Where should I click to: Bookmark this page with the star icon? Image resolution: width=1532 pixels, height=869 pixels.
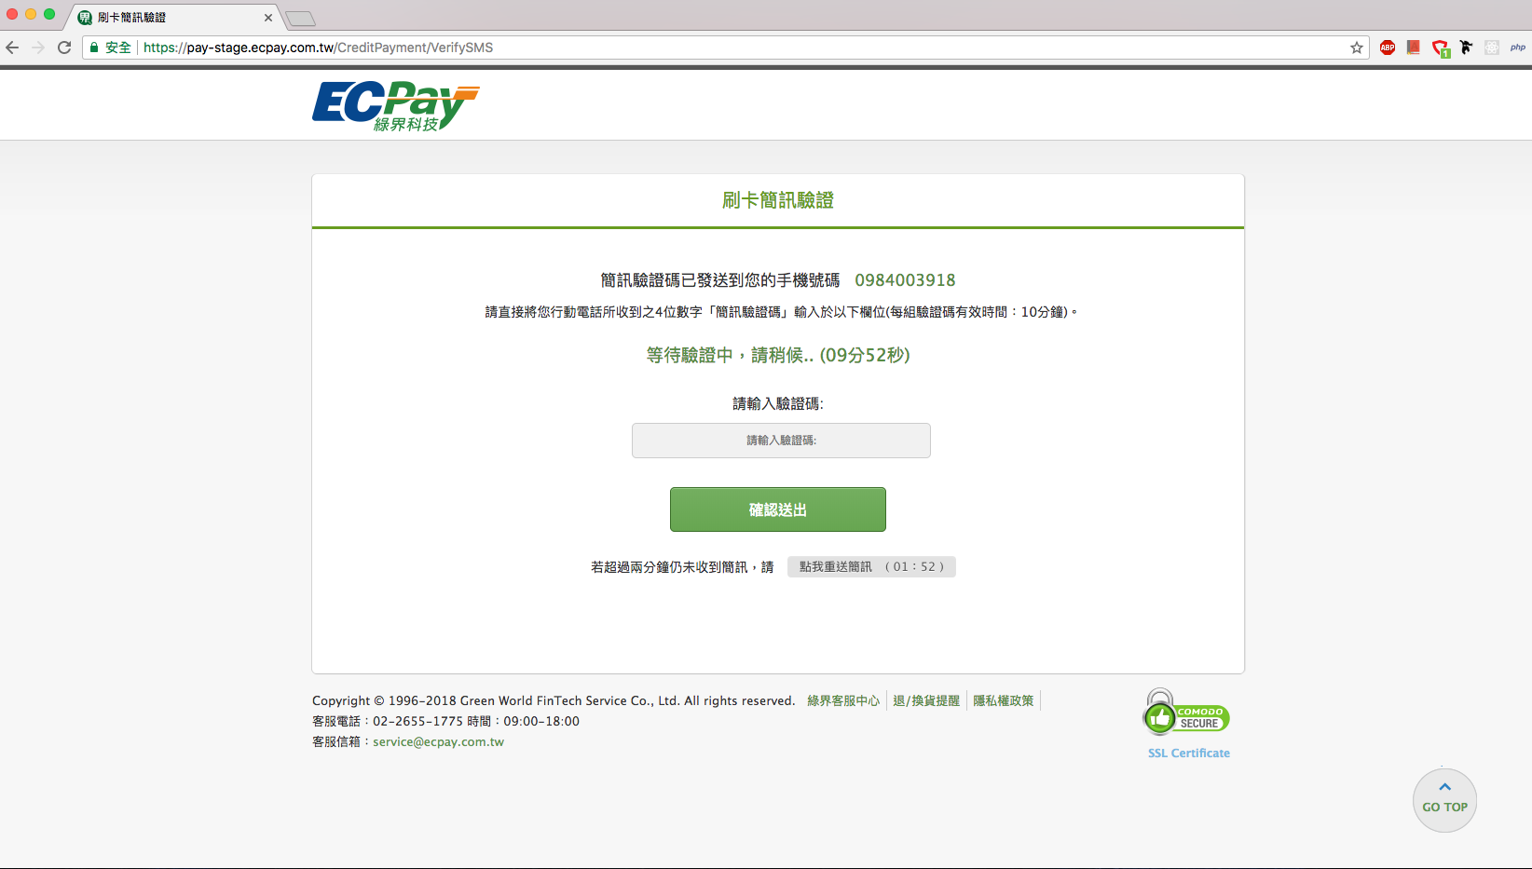1357,48
